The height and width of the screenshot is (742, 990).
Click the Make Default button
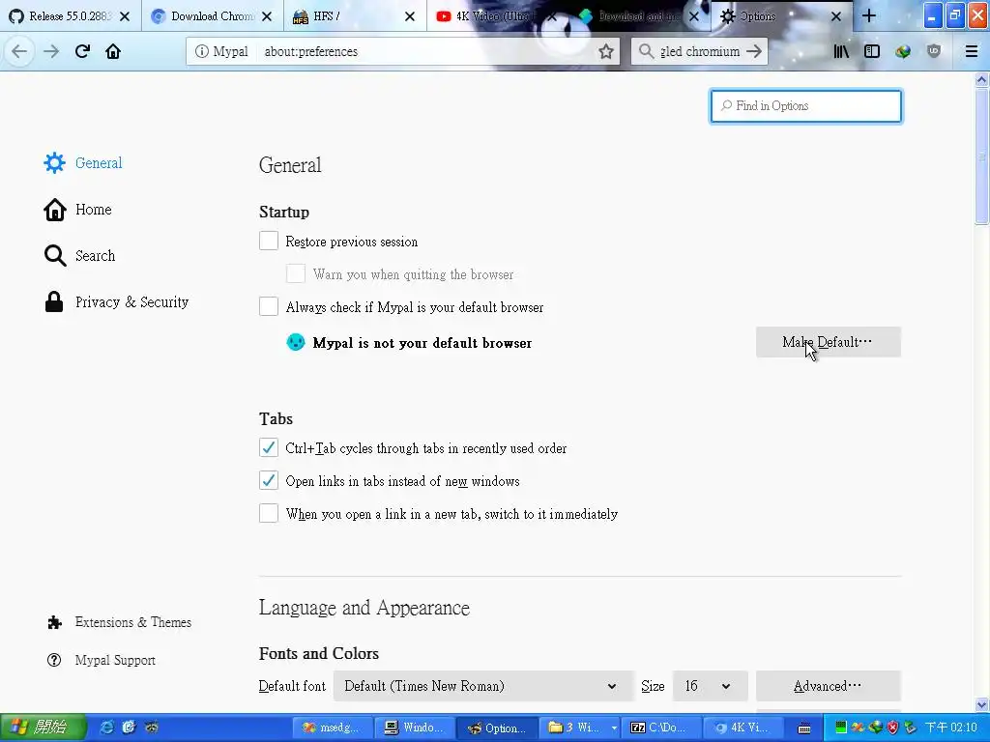(829, 342)
